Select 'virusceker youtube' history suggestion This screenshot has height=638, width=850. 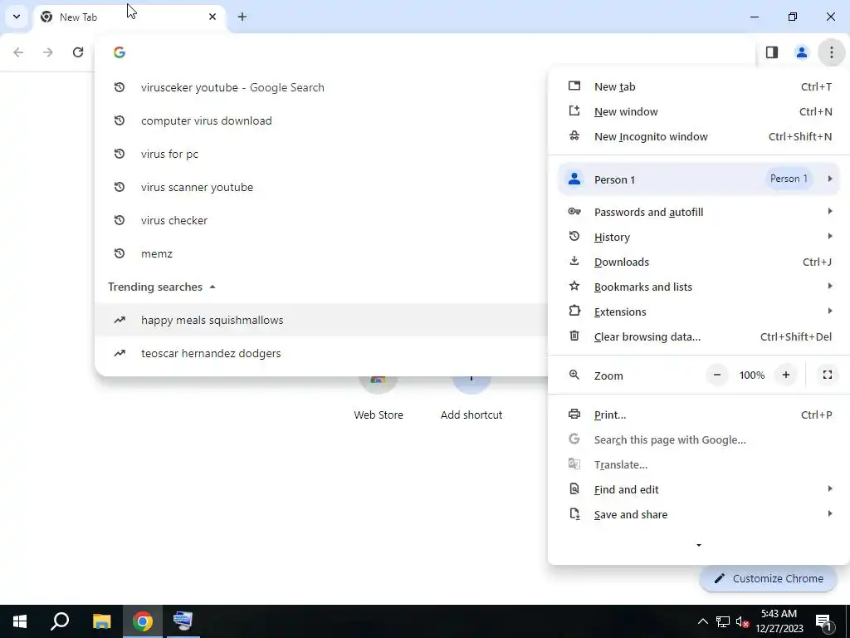[x=321, y=87]
